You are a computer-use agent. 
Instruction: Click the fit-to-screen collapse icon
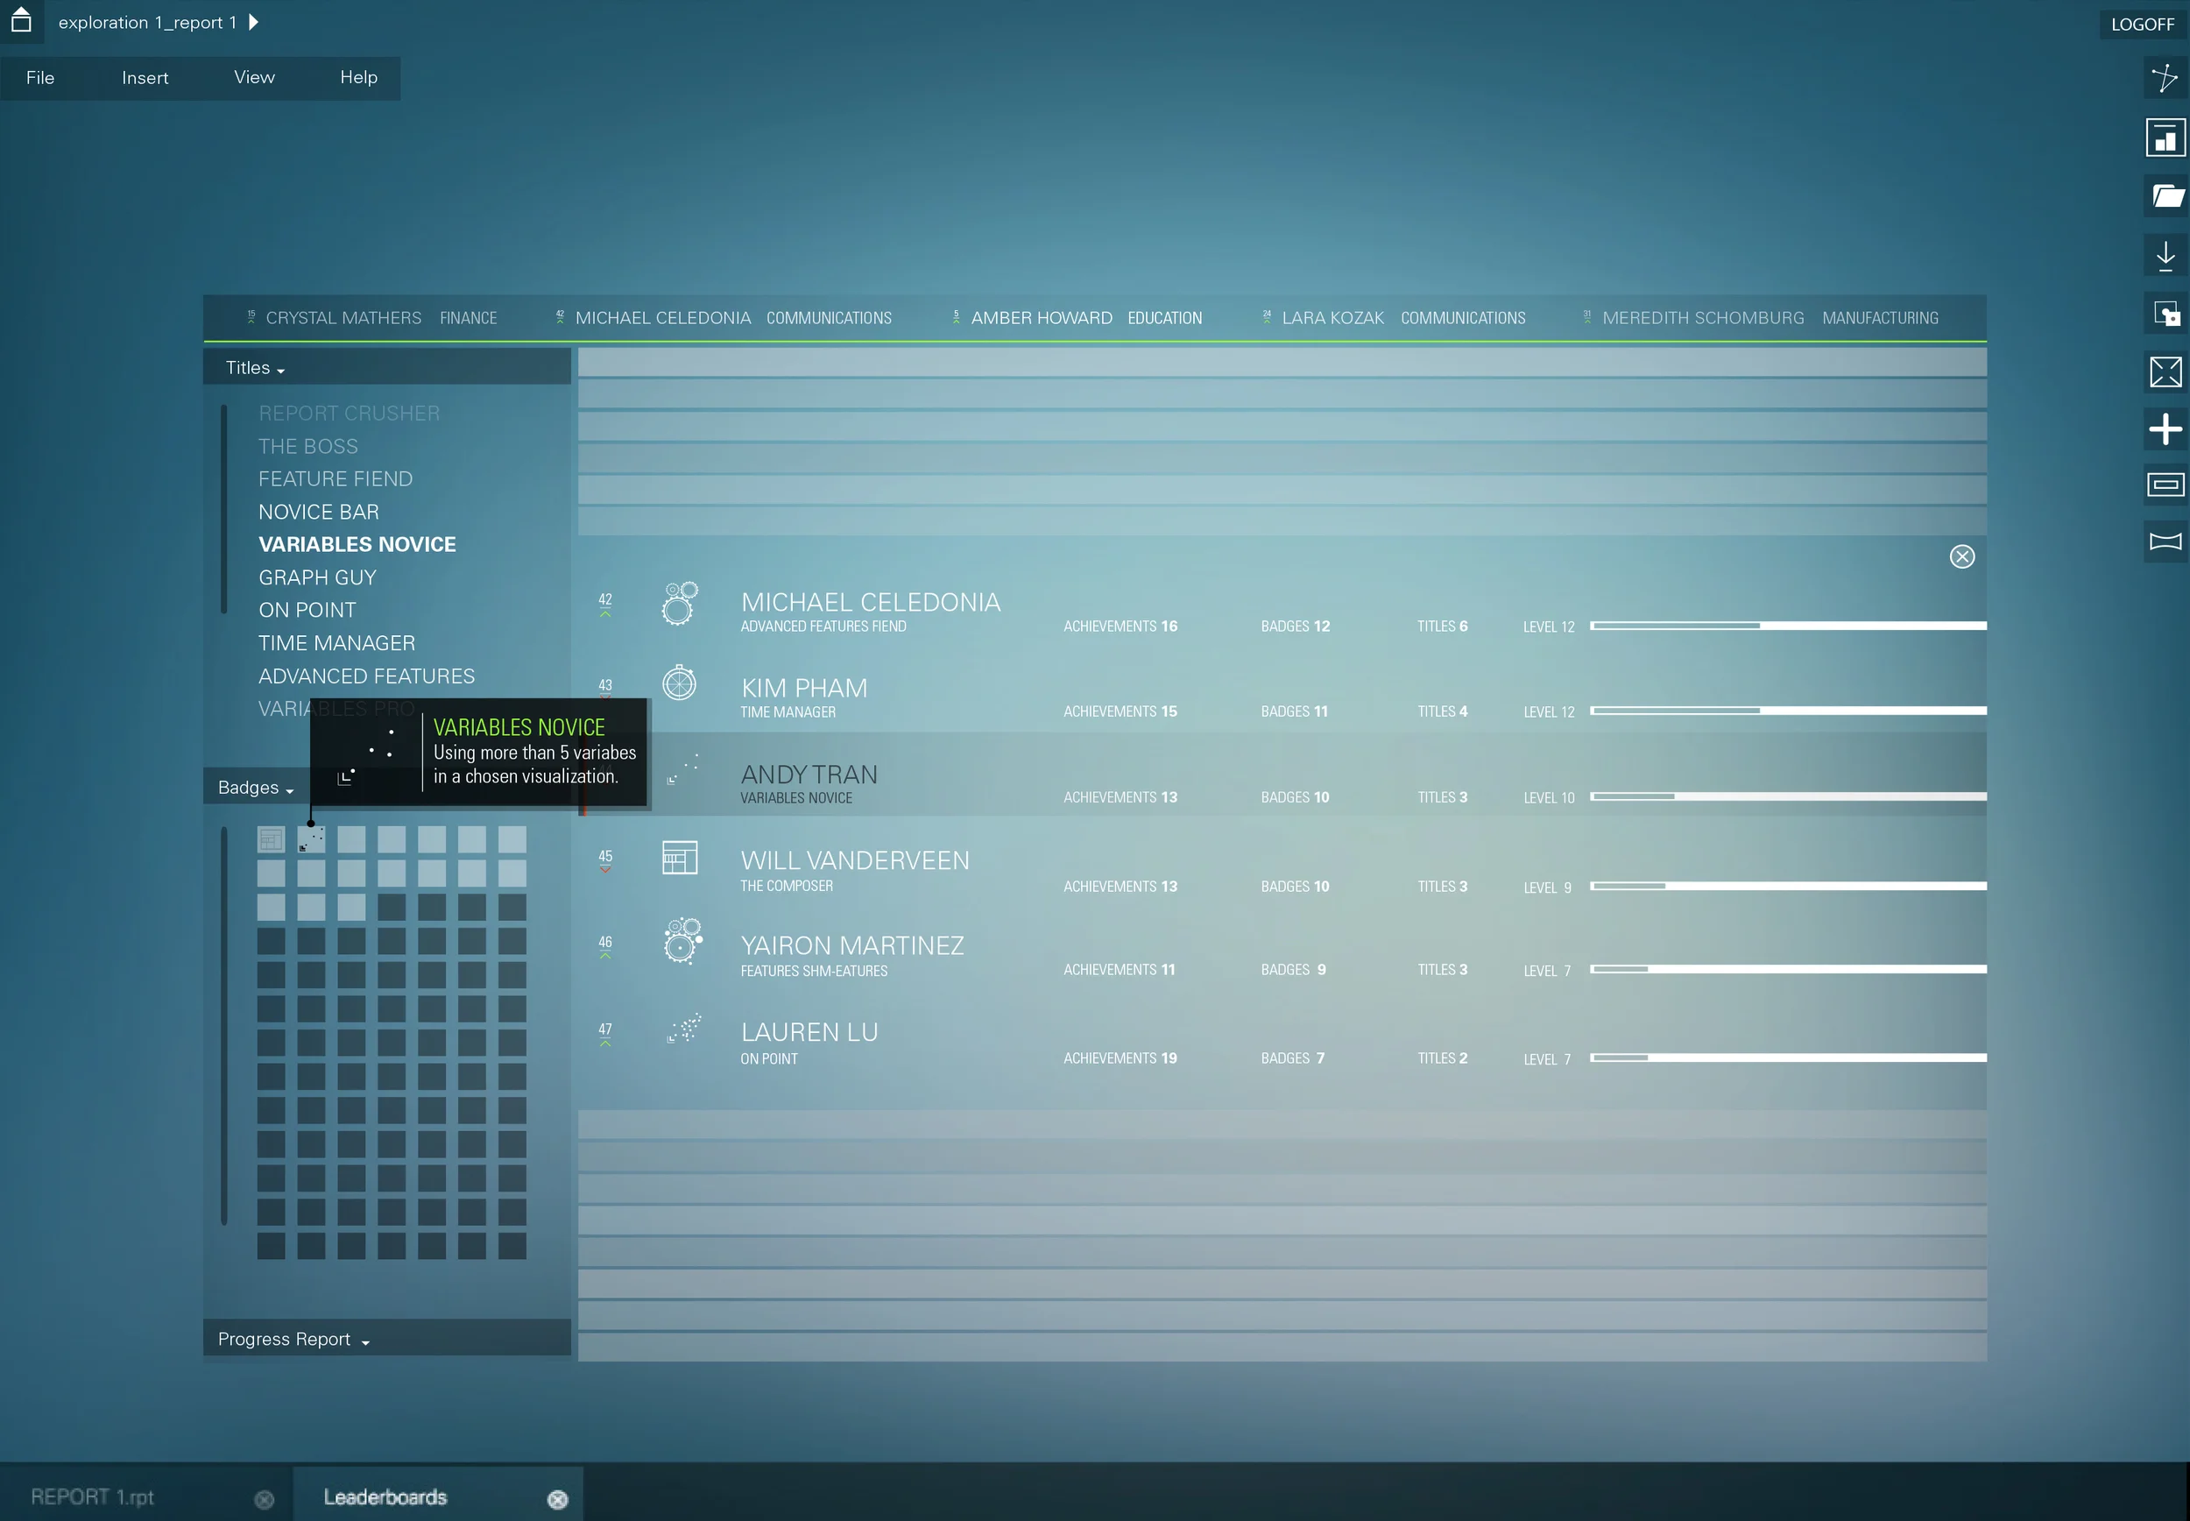tap(2165, 371)
